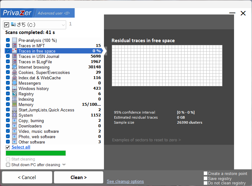252x186 pixels.
Task: Click the Messengers chat bubble icon
Action: 14,83
